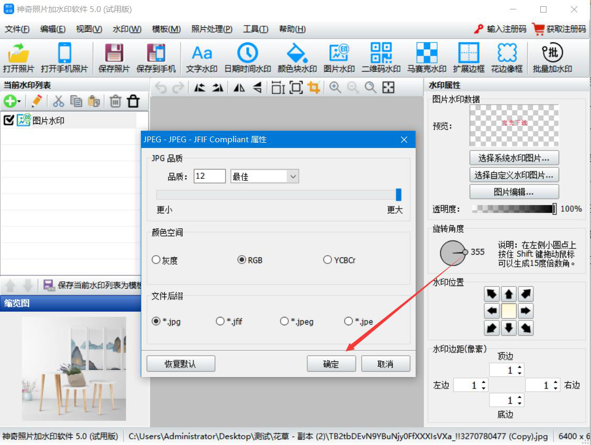Decrease the 底边 margin spinner

pyautogui.click(x=520, y=403)
